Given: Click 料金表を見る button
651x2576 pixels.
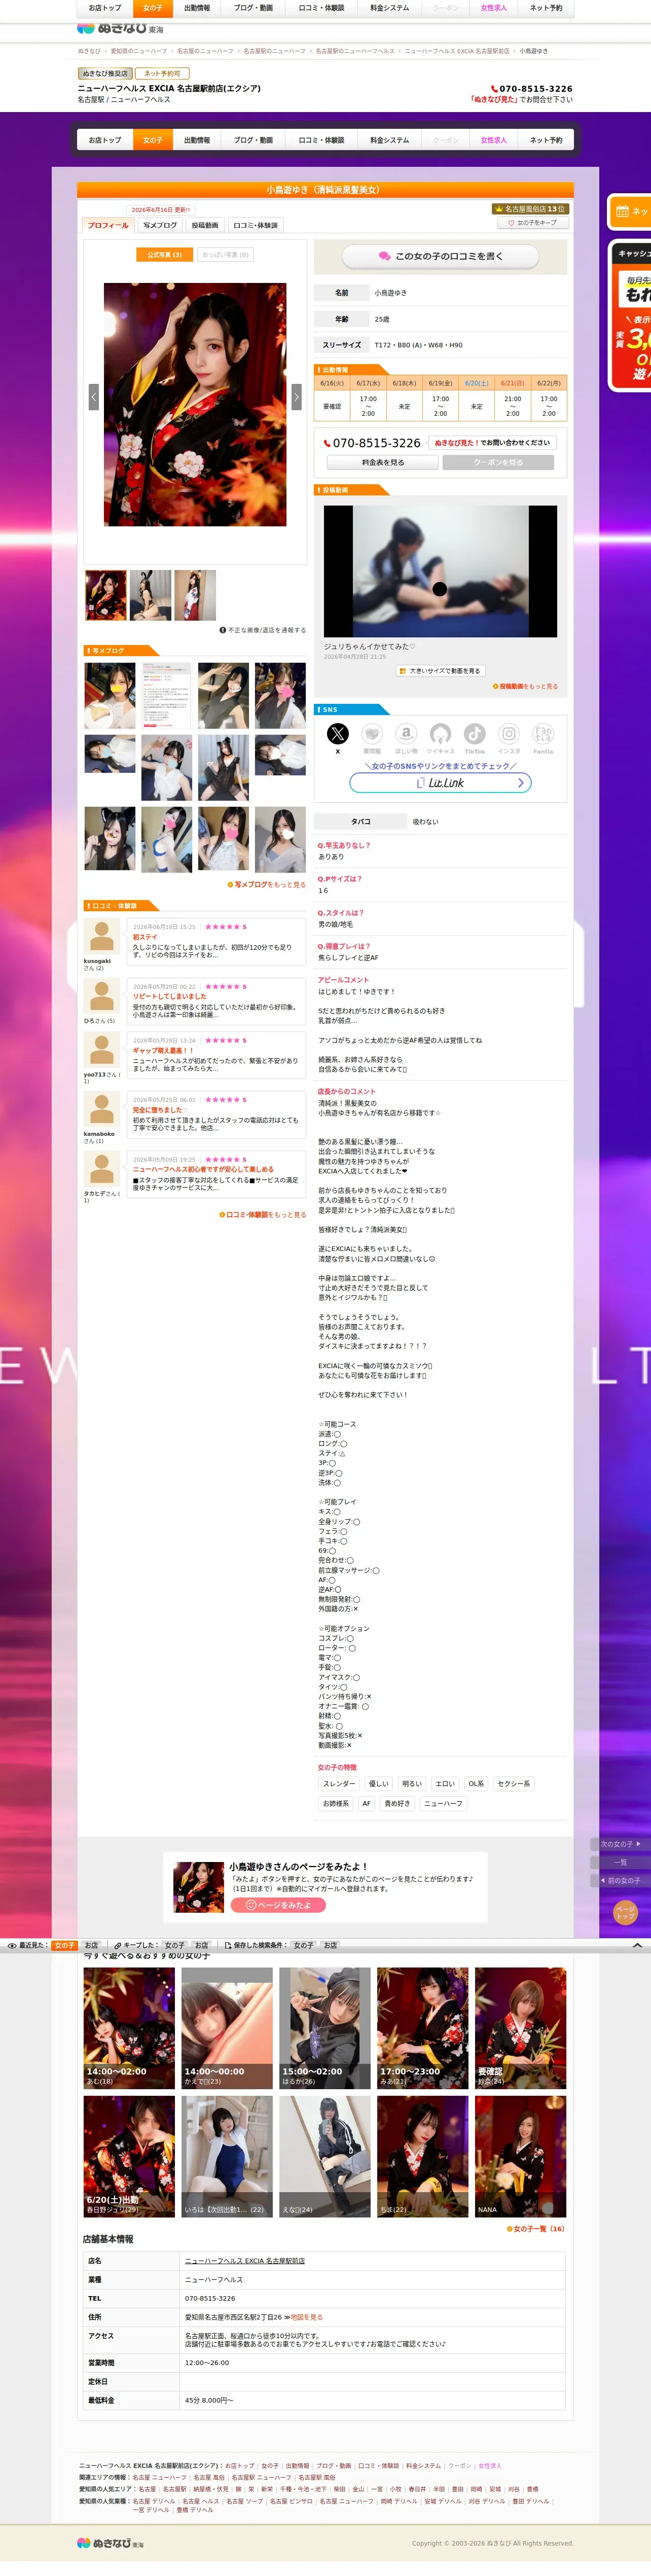Looking at the screenshot, I should [383, 463].
